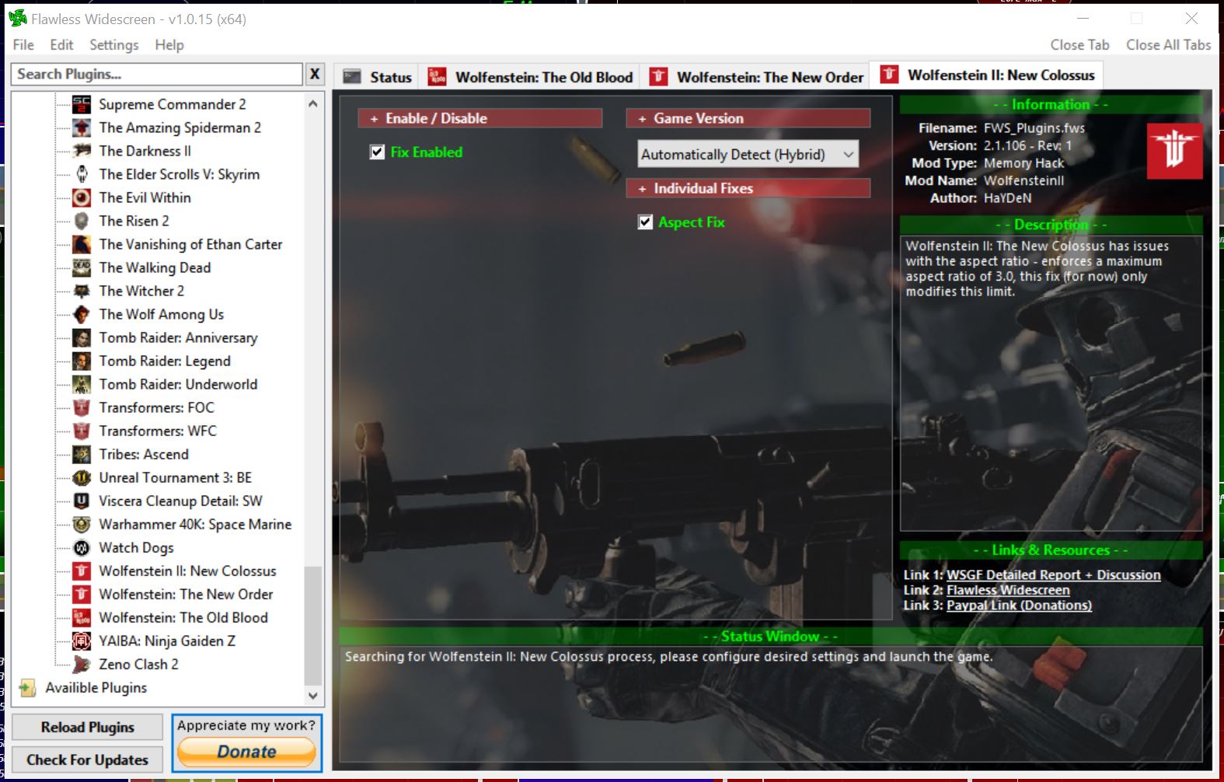
Task: Select Watch Dogs in plugin tree
Action: tap(136, 547)
